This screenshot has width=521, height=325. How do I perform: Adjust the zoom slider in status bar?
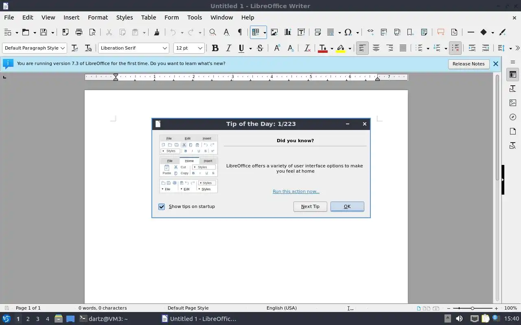[x=472, y=308]
